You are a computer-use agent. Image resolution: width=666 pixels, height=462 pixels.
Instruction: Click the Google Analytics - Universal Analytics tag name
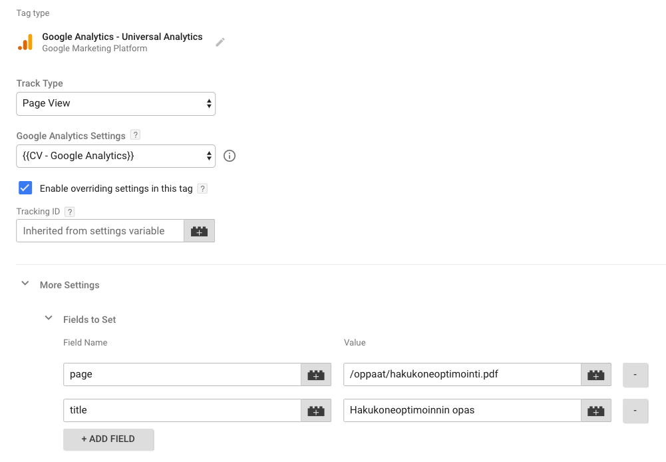coord(122,37)
